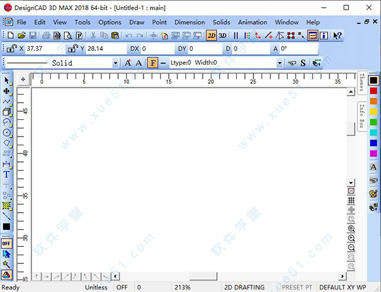Select the hatch fill tool
The width and height of the screenshot is (381, 292).
[x=7, y=206]
